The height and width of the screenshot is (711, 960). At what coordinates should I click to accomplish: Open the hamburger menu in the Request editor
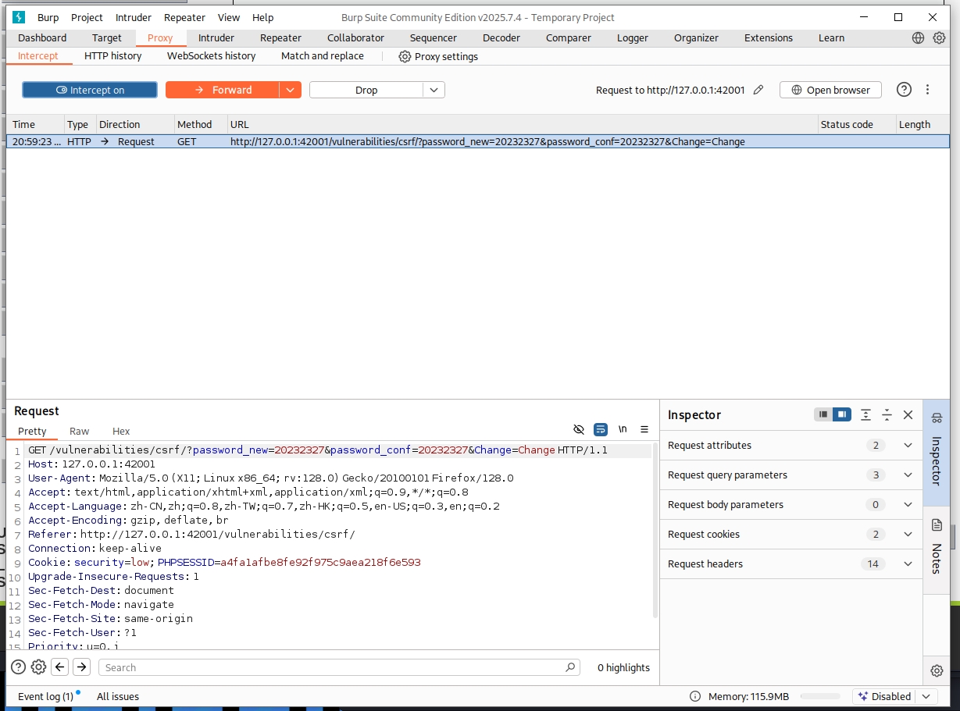(644, 429)
